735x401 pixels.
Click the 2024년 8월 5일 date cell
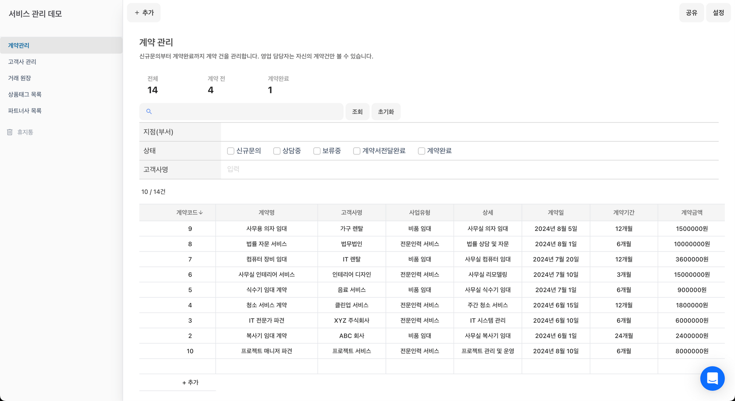(x=556, y=228)
